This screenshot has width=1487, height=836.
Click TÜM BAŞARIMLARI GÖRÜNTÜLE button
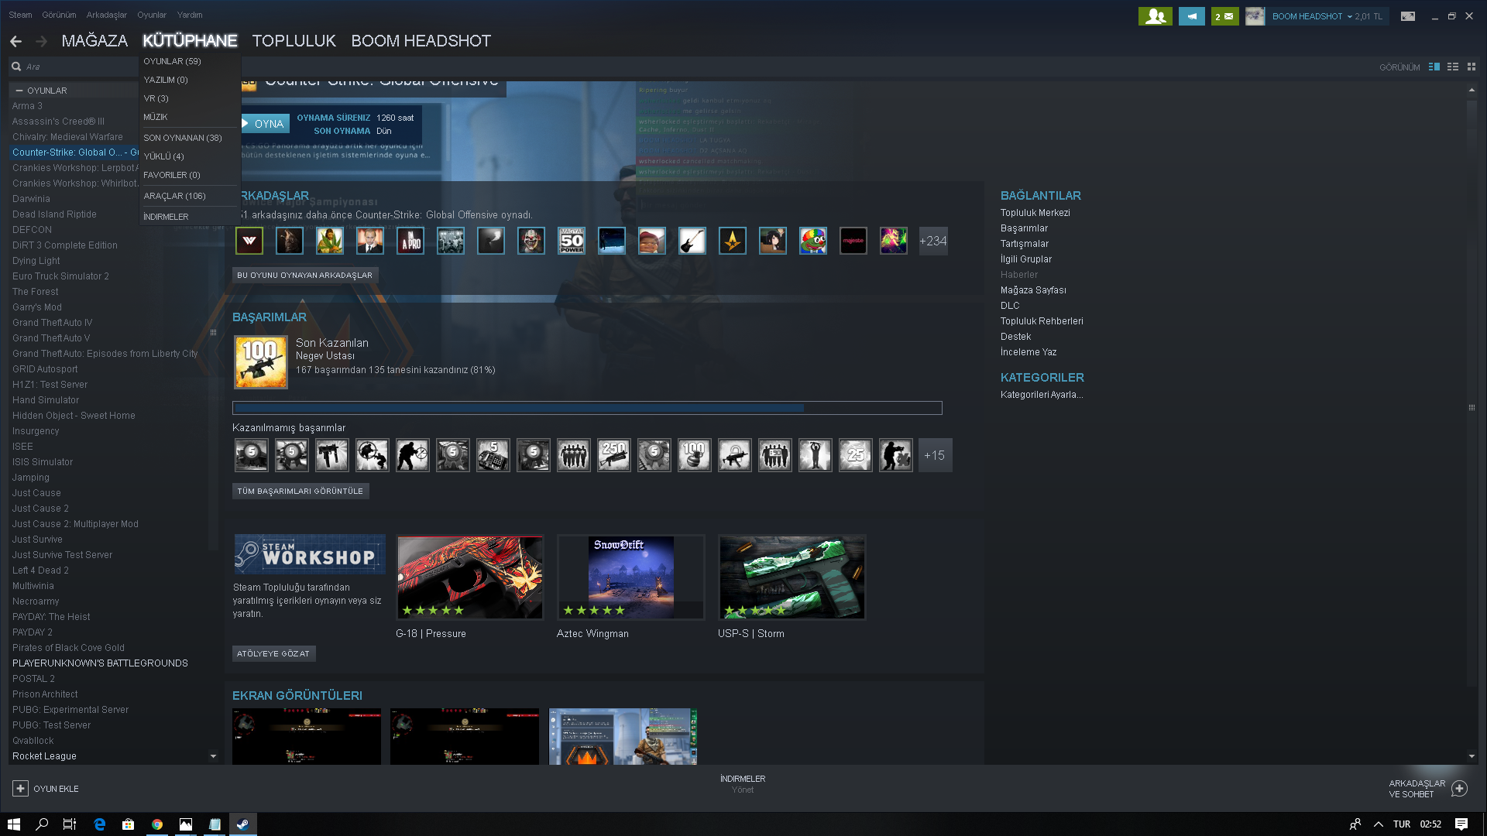(300, 492)
